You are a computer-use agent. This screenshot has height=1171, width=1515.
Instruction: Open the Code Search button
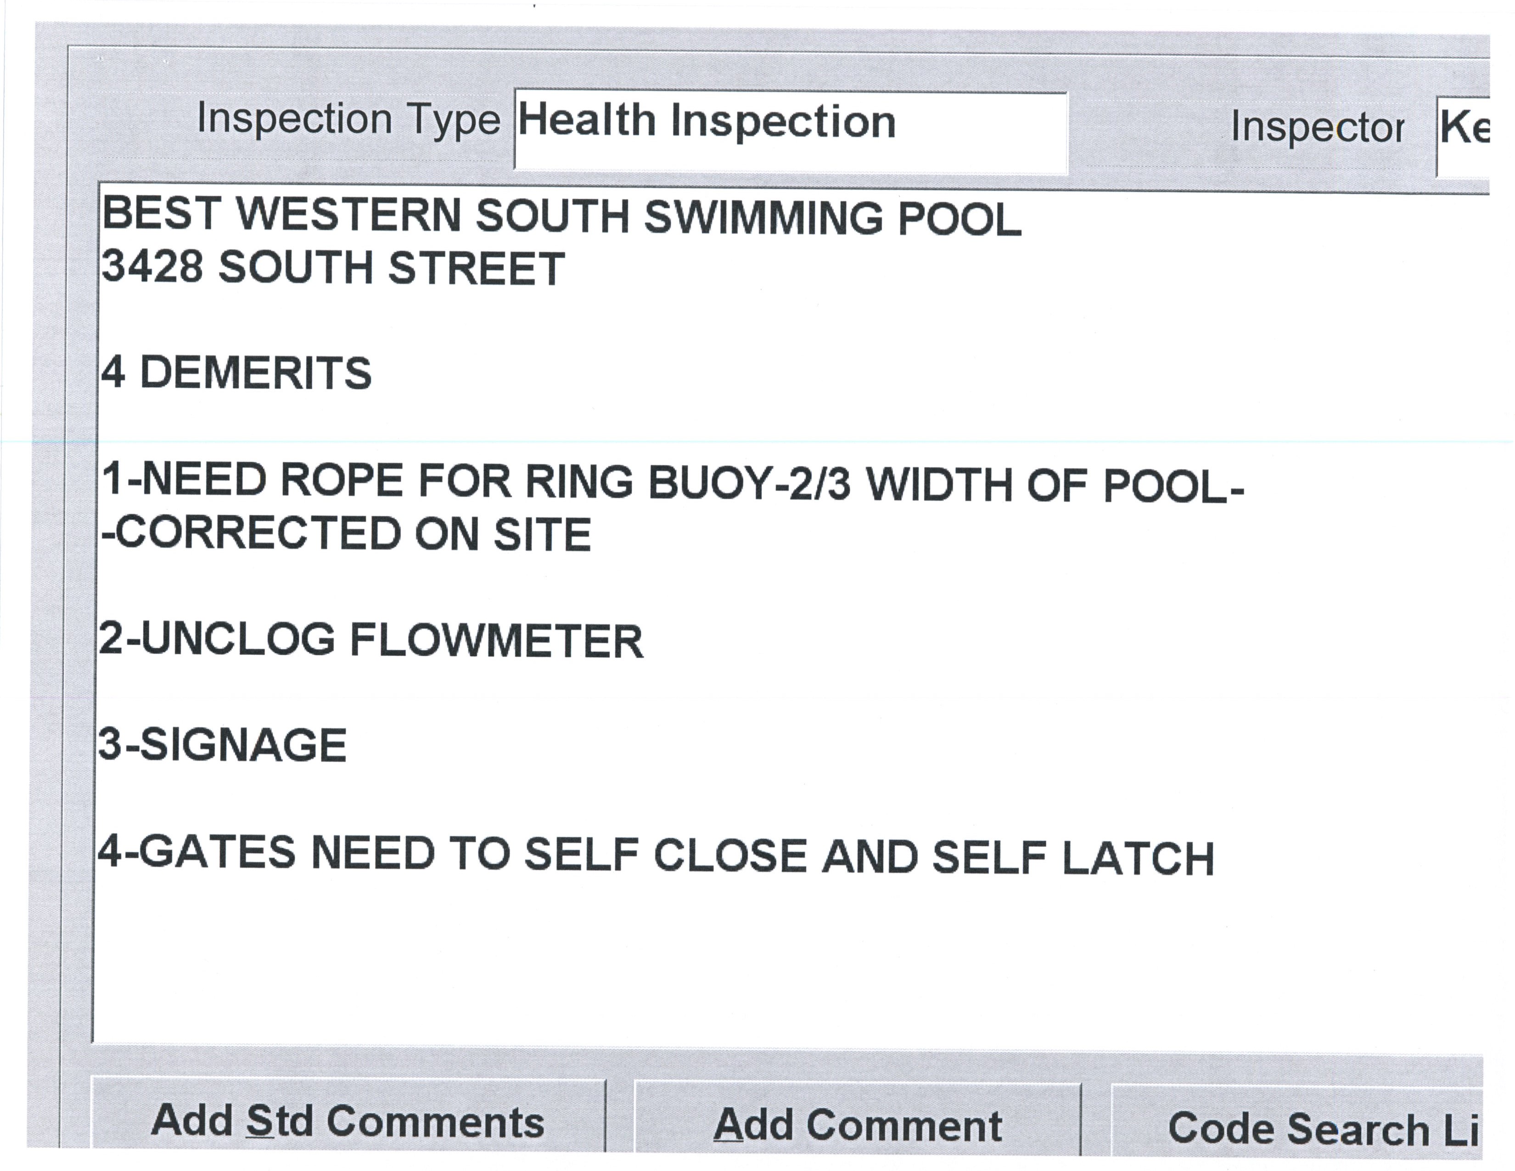coord(1297,1127)
